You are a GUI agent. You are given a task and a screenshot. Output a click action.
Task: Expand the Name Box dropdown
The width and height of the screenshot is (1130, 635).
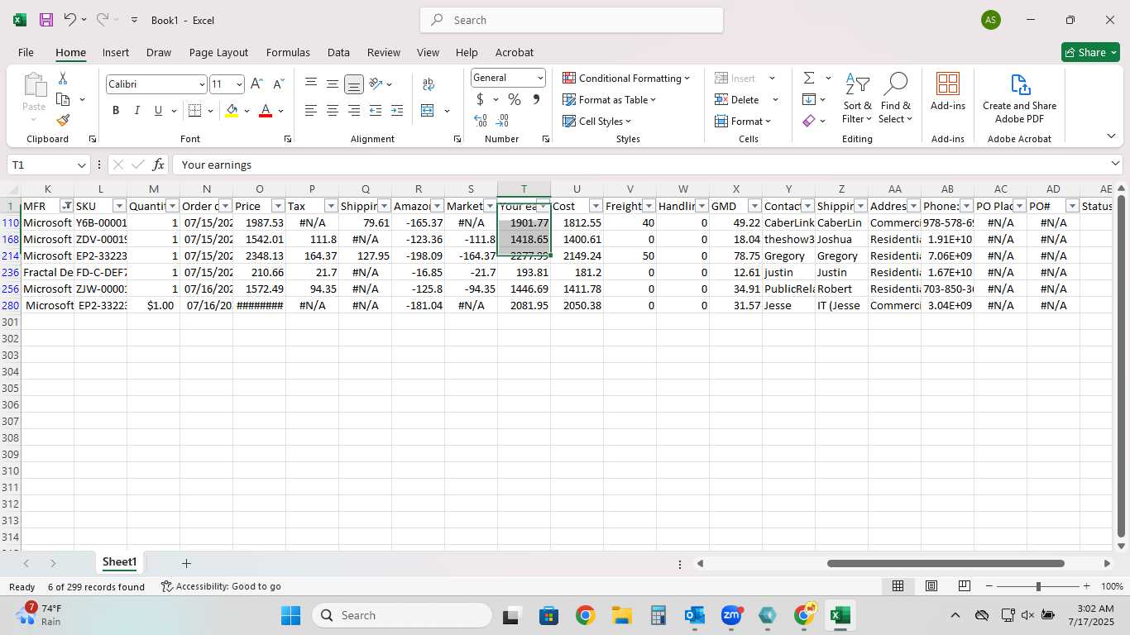[x=81, y=165]
